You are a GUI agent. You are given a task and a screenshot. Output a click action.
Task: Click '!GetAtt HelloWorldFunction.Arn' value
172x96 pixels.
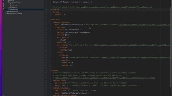75,93
